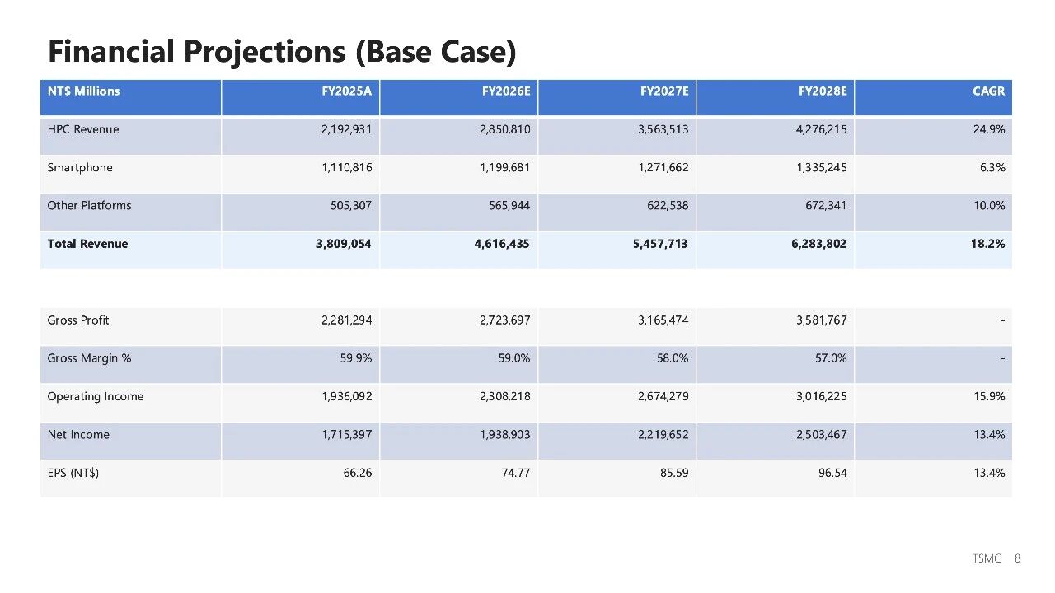1055x593 pixels.
Task: Select the EPS (NT$) row label
Action: (x=73, y=473)
